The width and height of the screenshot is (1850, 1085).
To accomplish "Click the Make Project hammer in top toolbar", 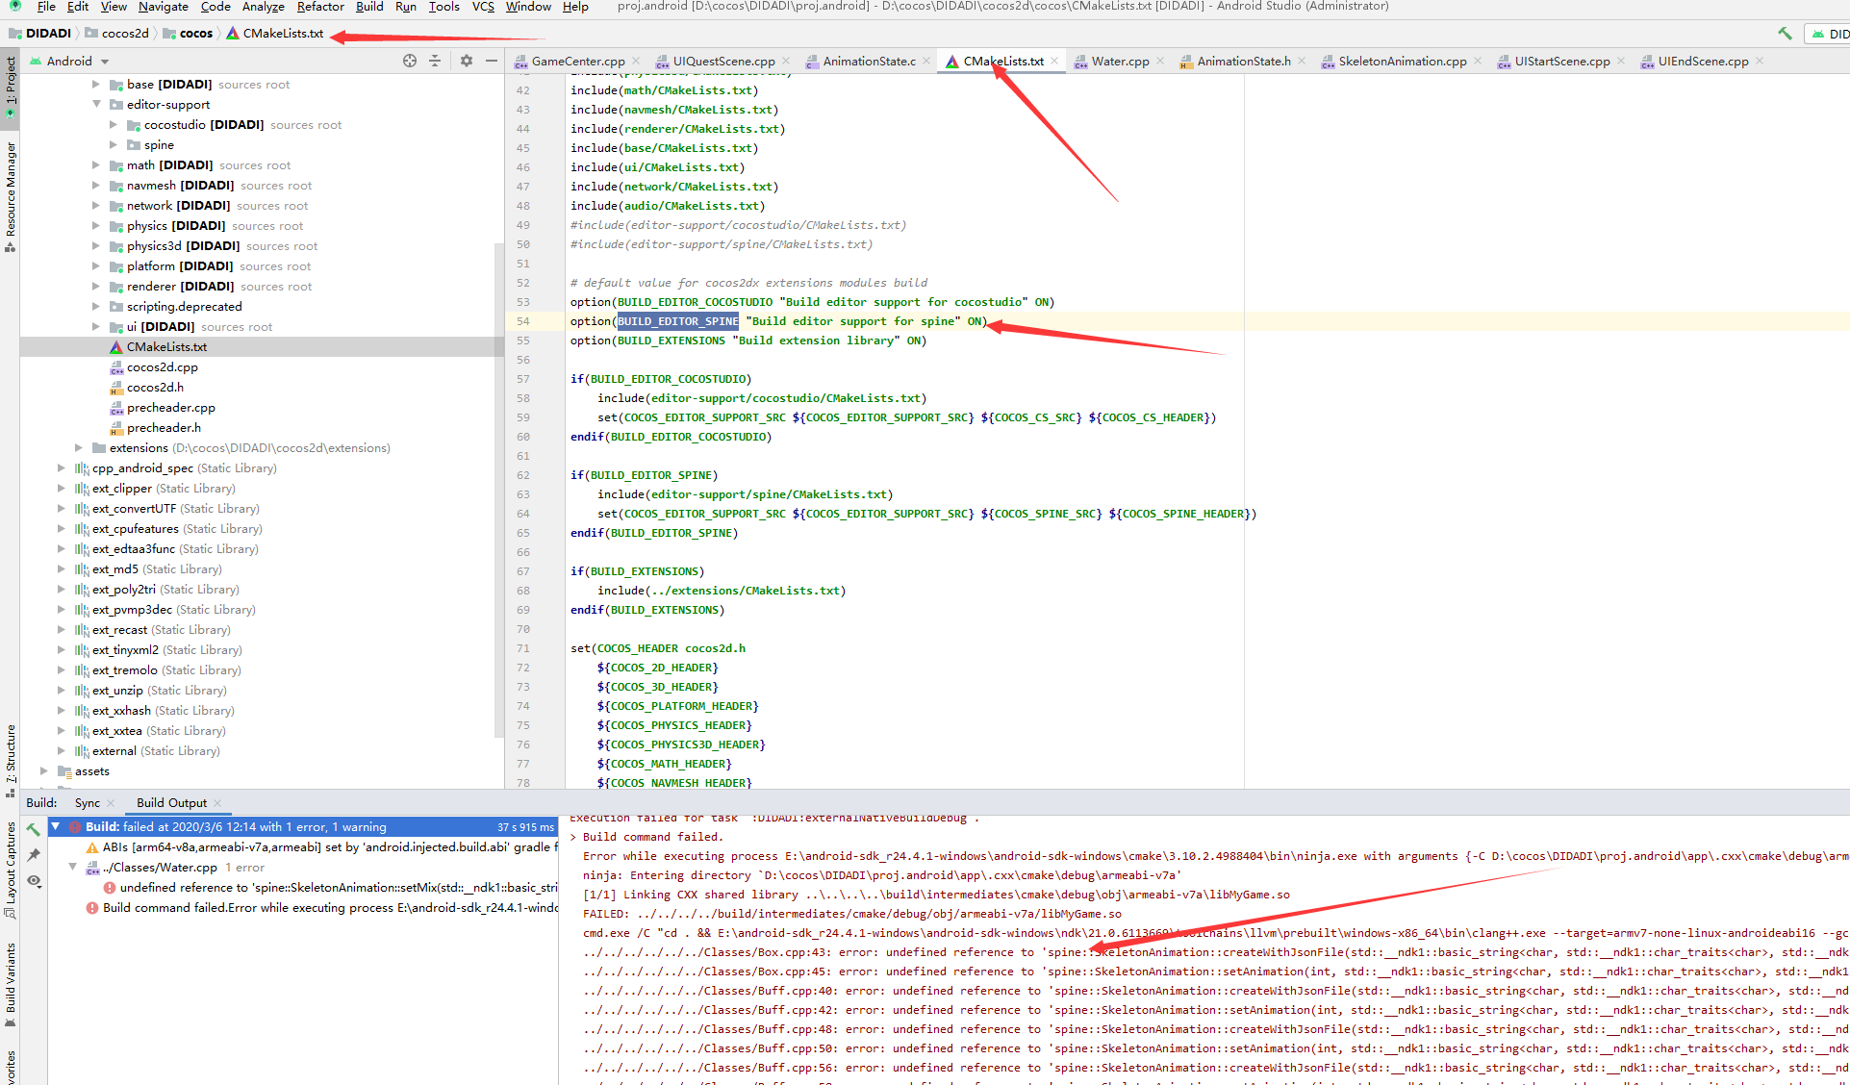I will point(1785,33).
